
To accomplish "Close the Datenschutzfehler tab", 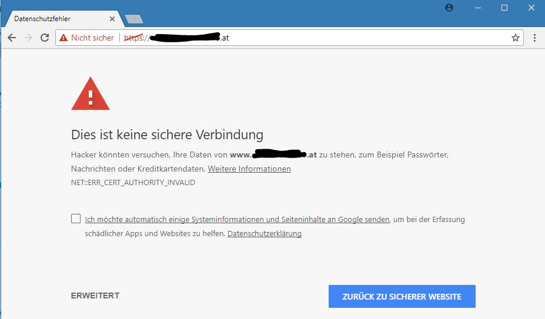I will click(x=112, y=19).
